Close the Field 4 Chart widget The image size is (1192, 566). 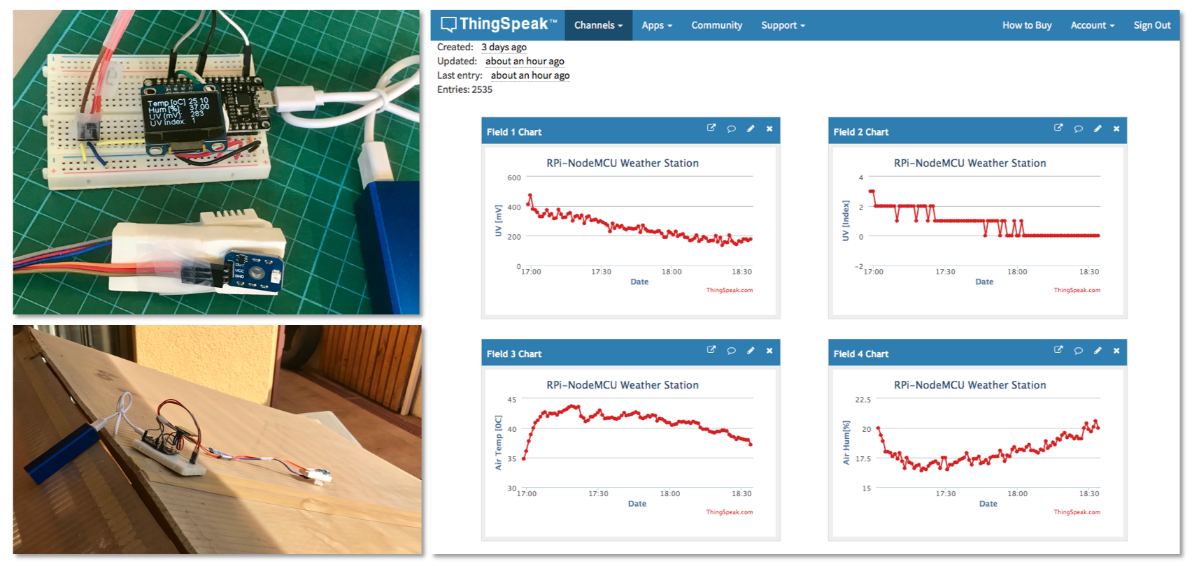[x=1116, y=350]
